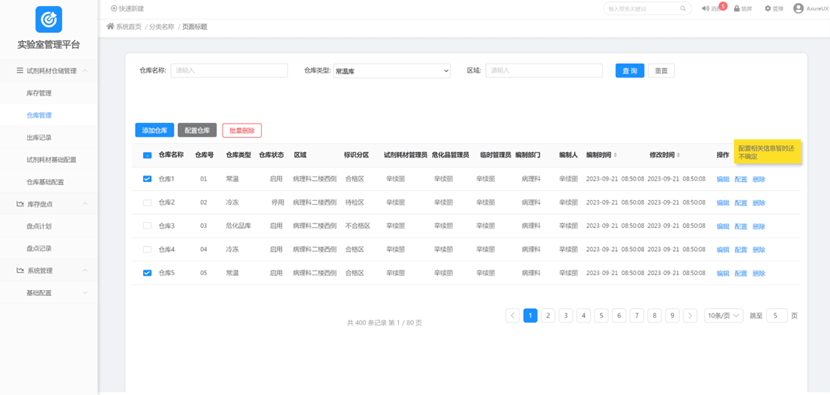Viewport: 830px width, 395px height.
Task: Collapse the 系统管理 menu chevron
Action: click(85, 270)
